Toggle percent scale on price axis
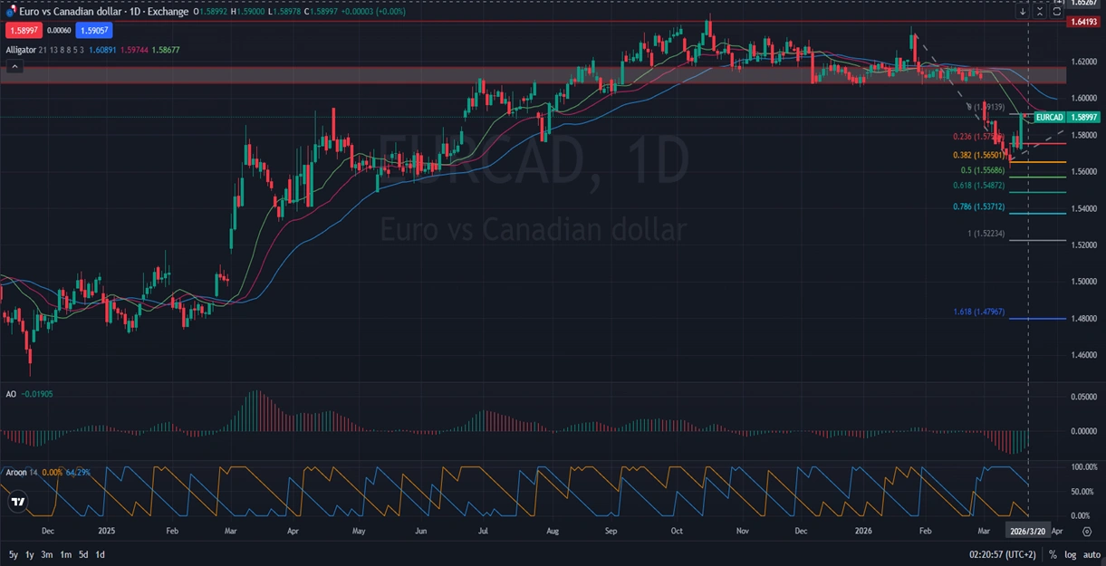 click(1053, 554)
